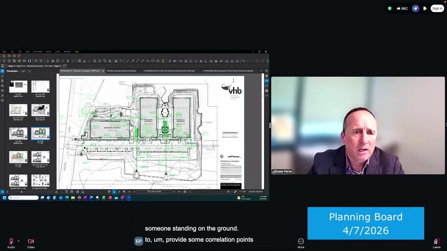
Task: Open the Search panel magnifier icon
Action: pyautogui.click(x=266, y=71)
